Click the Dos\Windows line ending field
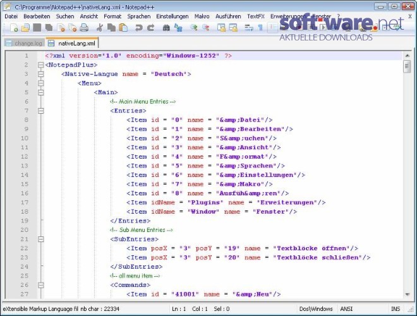417x316 pixels. [316, 309]
